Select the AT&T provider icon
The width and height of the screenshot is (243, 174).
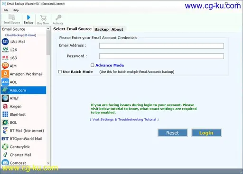point(5,98)
